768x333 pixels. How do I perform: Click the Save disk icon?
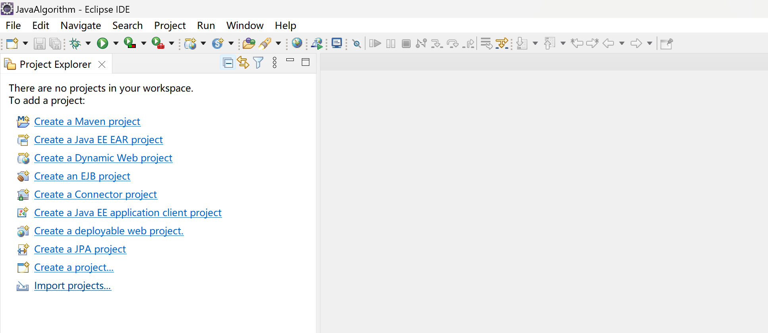[39, 43]
